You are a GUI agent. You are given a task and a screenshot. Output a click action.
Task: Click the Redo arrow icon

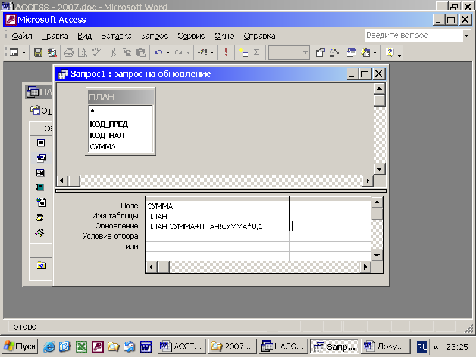pyautogui.click(x=178, y=52)
